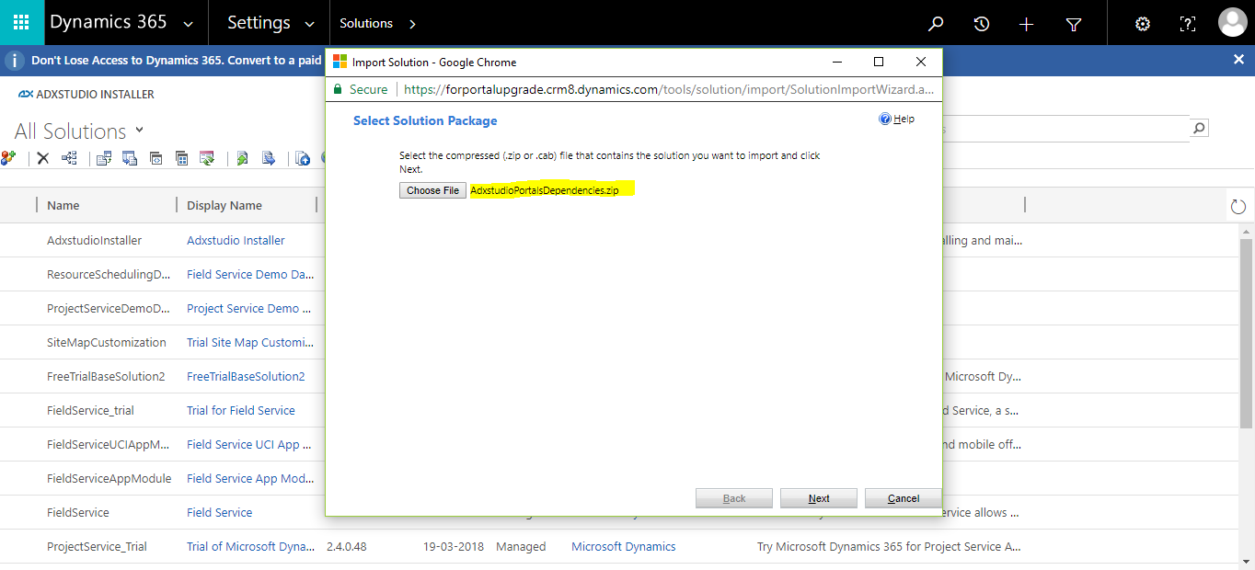Open Advanced Find funnel icon
The height and width of the screenshot is (570, 1255).
(x=1073, y=24)
